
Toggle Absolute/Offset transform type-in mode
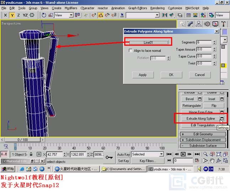pos(39,154)
